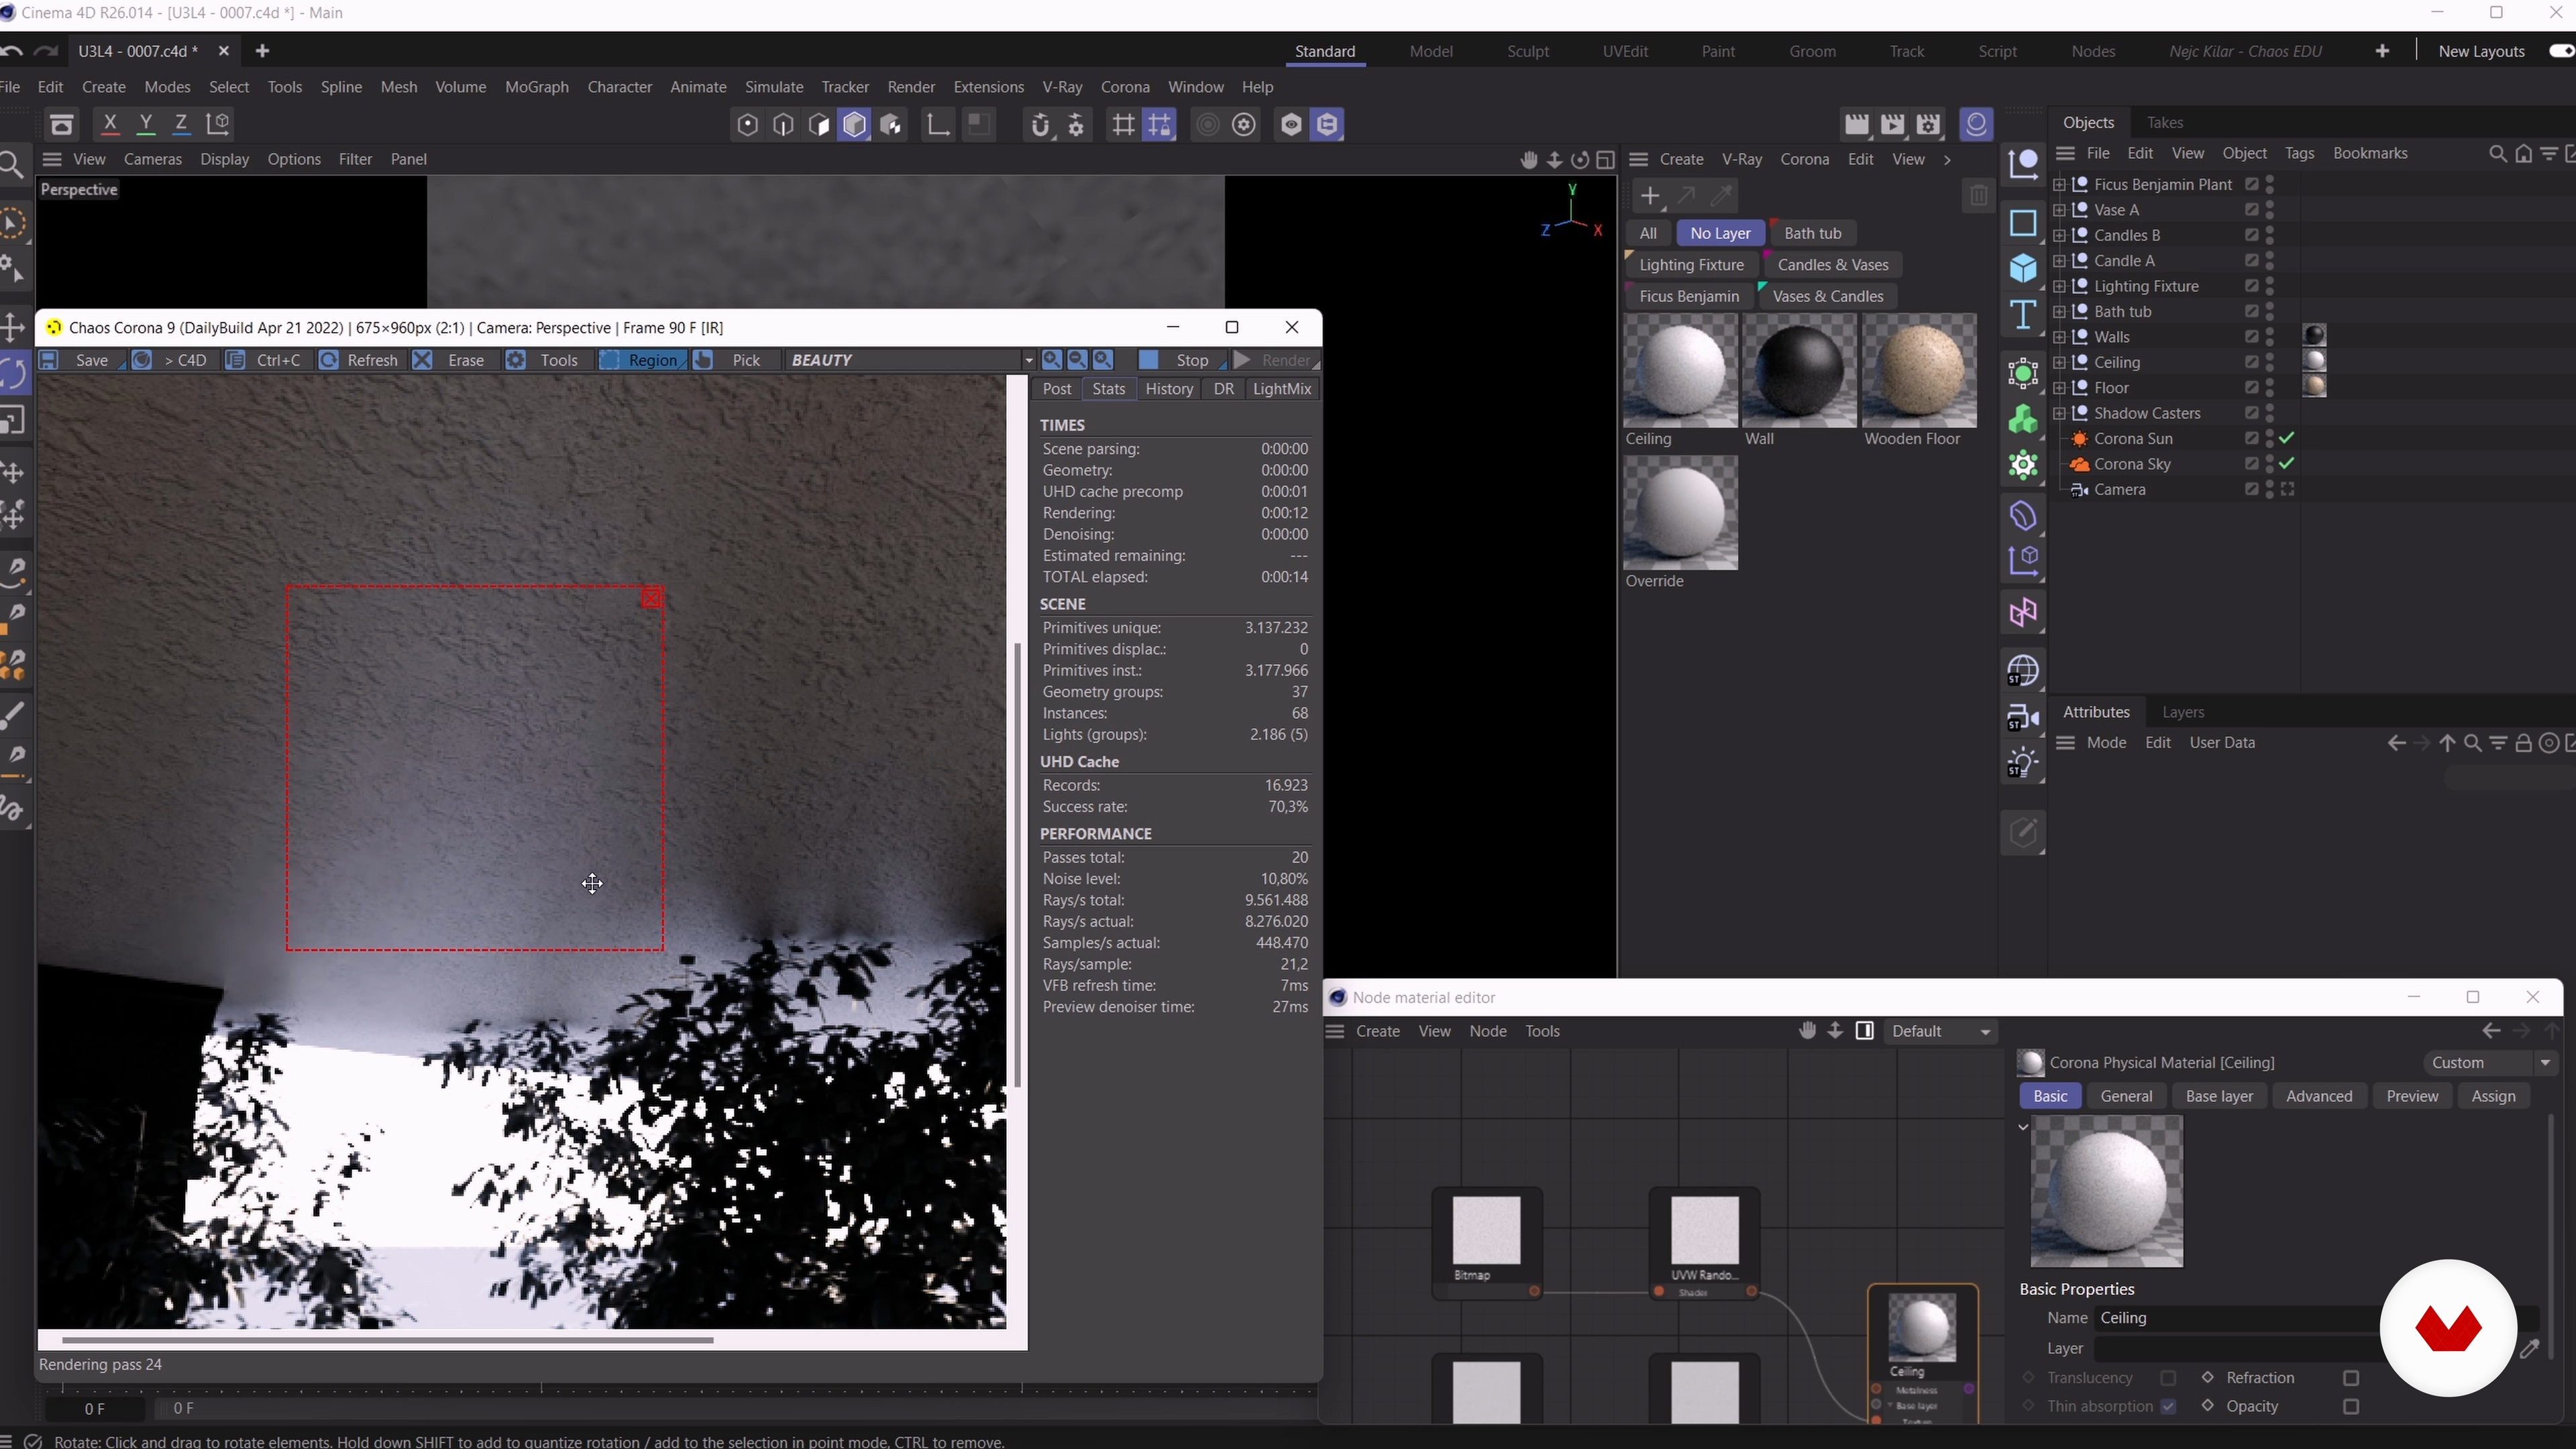The height and width of the screenshot is (1449, 2576).
Task: Click the back arrow in Attributes manager
Action: pos(2396,743)
